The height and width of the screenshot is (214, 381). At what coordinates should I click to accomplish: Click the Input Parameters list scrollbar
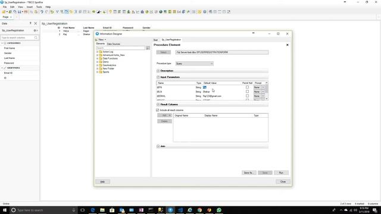coord(267,91)
